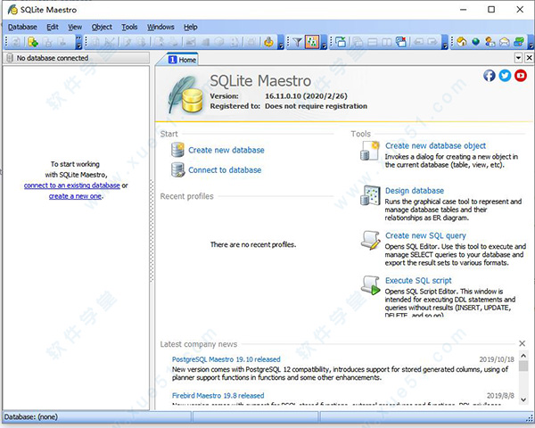Click the Execute SQL script play icon
535x428 pixels.
371,285
